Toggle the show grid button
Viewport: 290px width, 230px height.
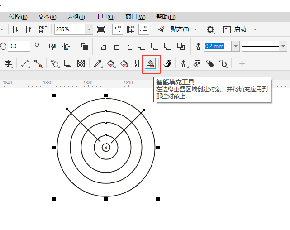[x=131, y=29]
